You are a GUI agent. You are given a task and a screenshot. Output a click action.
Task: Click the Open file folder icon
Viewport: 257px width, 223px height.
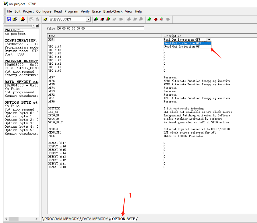click(x=15, y=19)
